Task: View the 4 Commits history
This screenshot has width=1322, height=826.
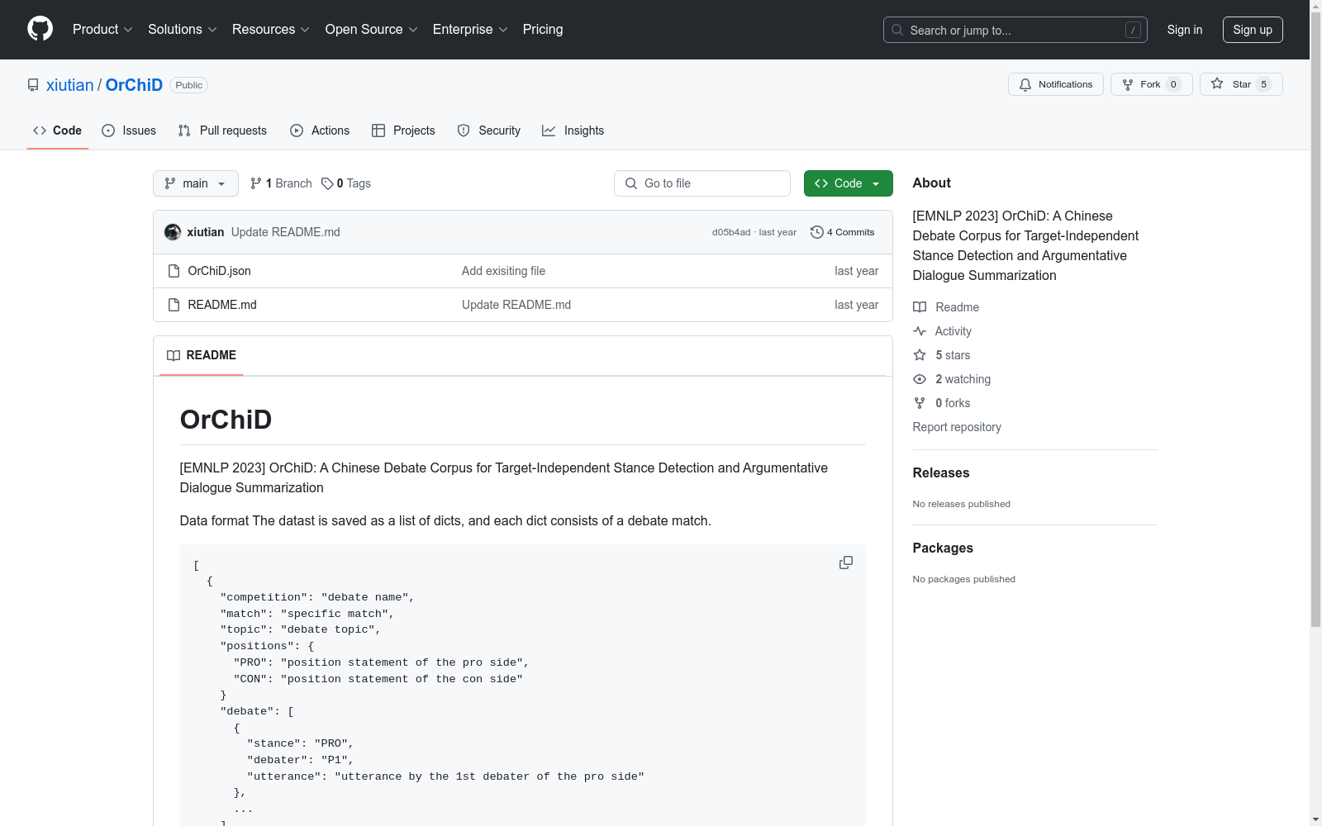Action: click(x=843, y=232)
